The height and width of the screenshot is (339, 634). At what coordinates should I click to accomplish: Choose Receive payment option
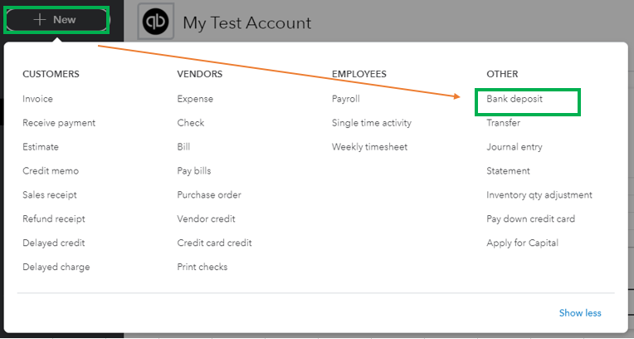click(59, 123)
